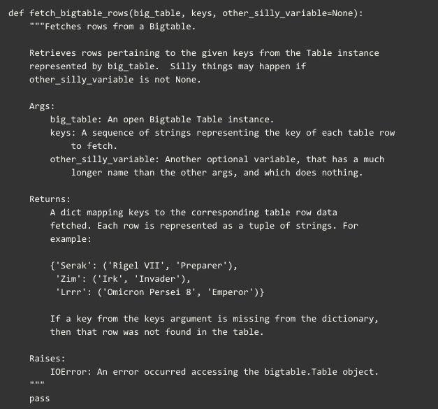Click the closing triple quotes of docstring

(37, 382)
